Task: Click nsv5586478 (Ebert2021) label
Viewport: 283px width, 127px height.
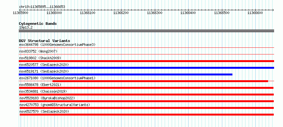Action: 40,85
